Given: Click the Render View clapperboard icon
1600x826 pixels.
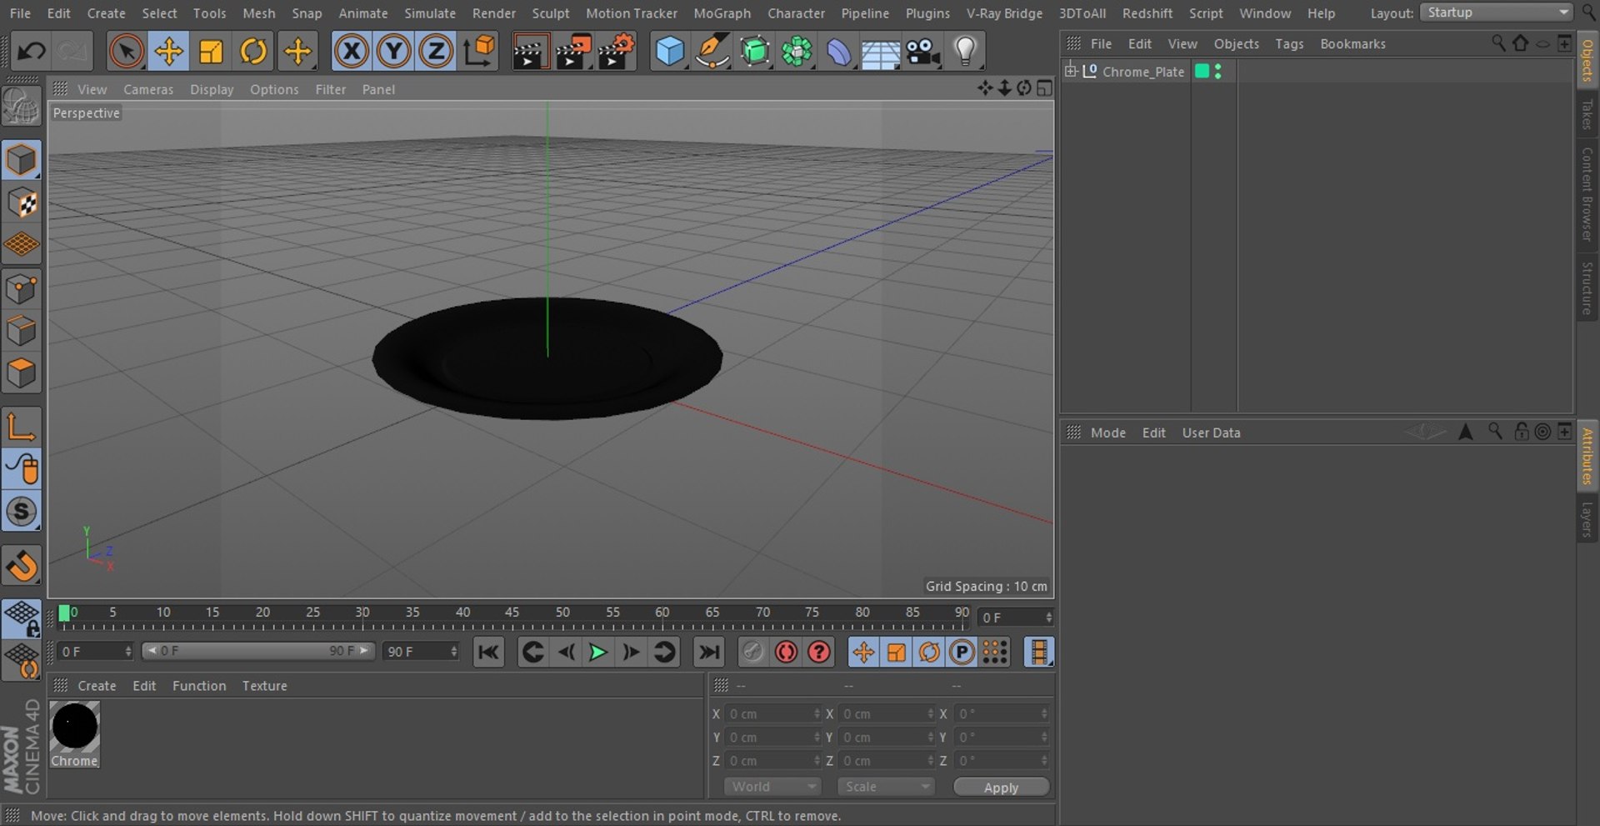Looking at the screenshot, I should click(530, 52).
